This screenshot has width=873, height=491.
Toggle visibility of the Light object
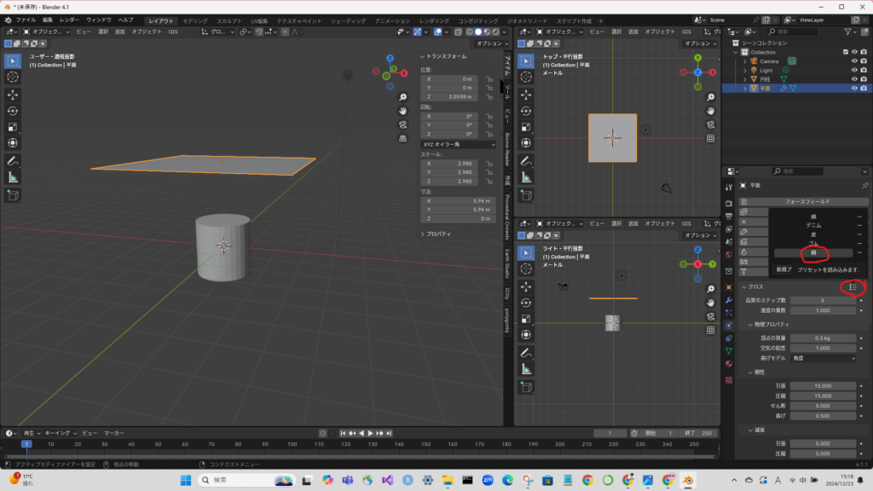click(853, 70)
